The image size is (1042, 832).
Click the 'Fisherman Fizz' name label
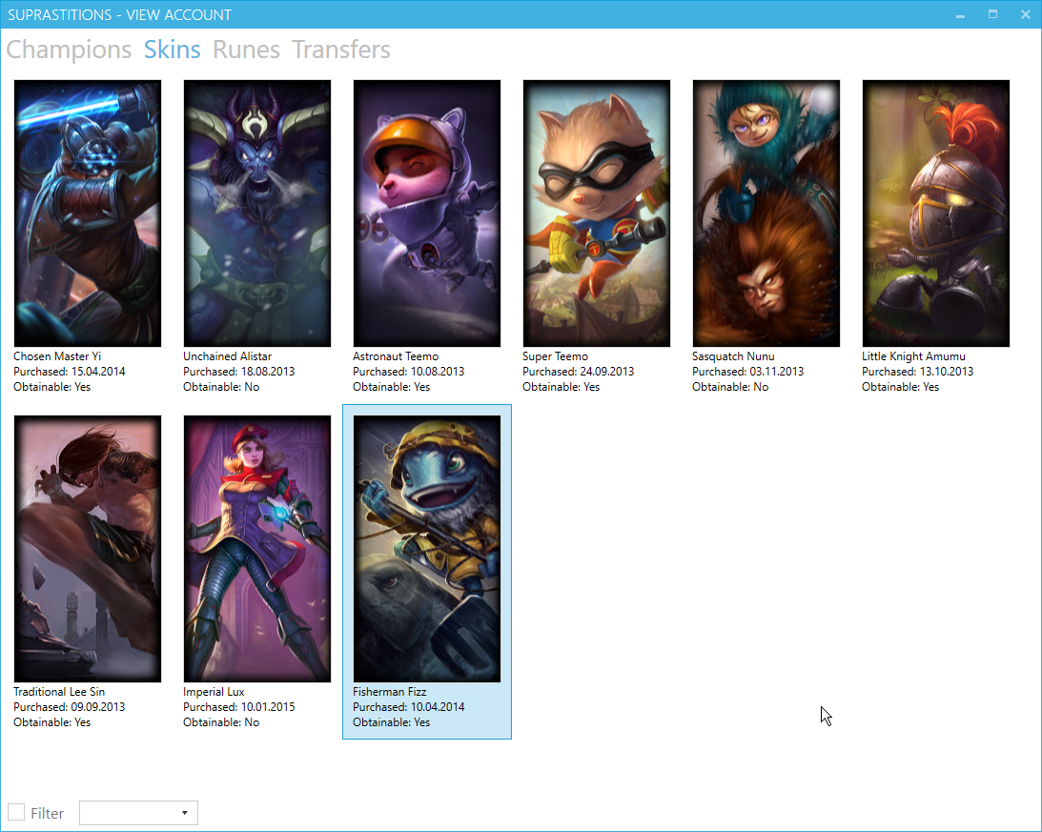389,692
